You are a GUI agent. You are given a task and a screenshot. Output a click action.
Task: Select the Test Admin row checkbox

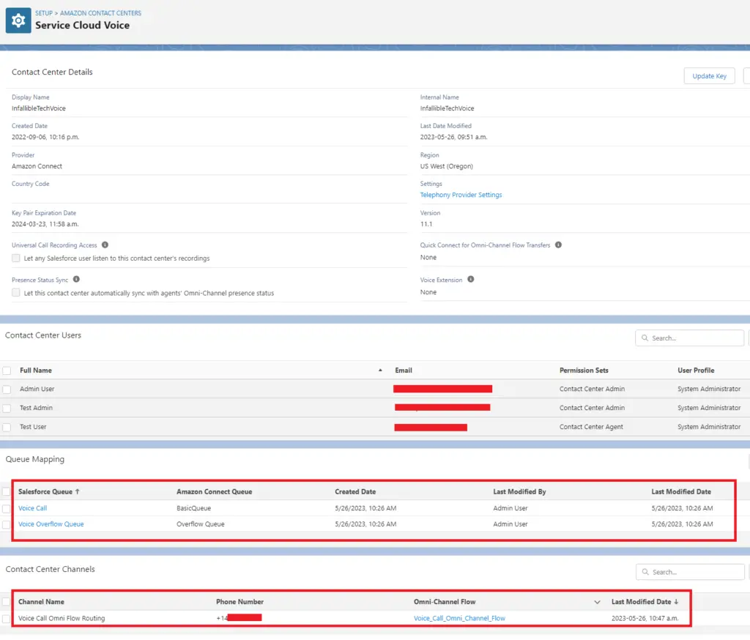[7, 408]
